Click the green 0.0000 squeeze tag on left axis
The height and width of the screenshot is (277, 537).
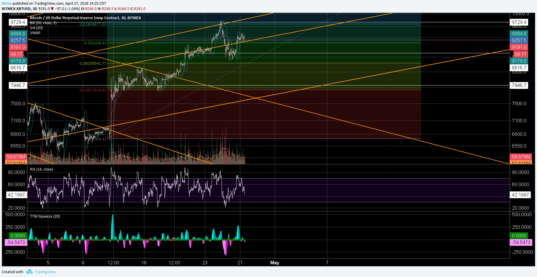[18, 236]
